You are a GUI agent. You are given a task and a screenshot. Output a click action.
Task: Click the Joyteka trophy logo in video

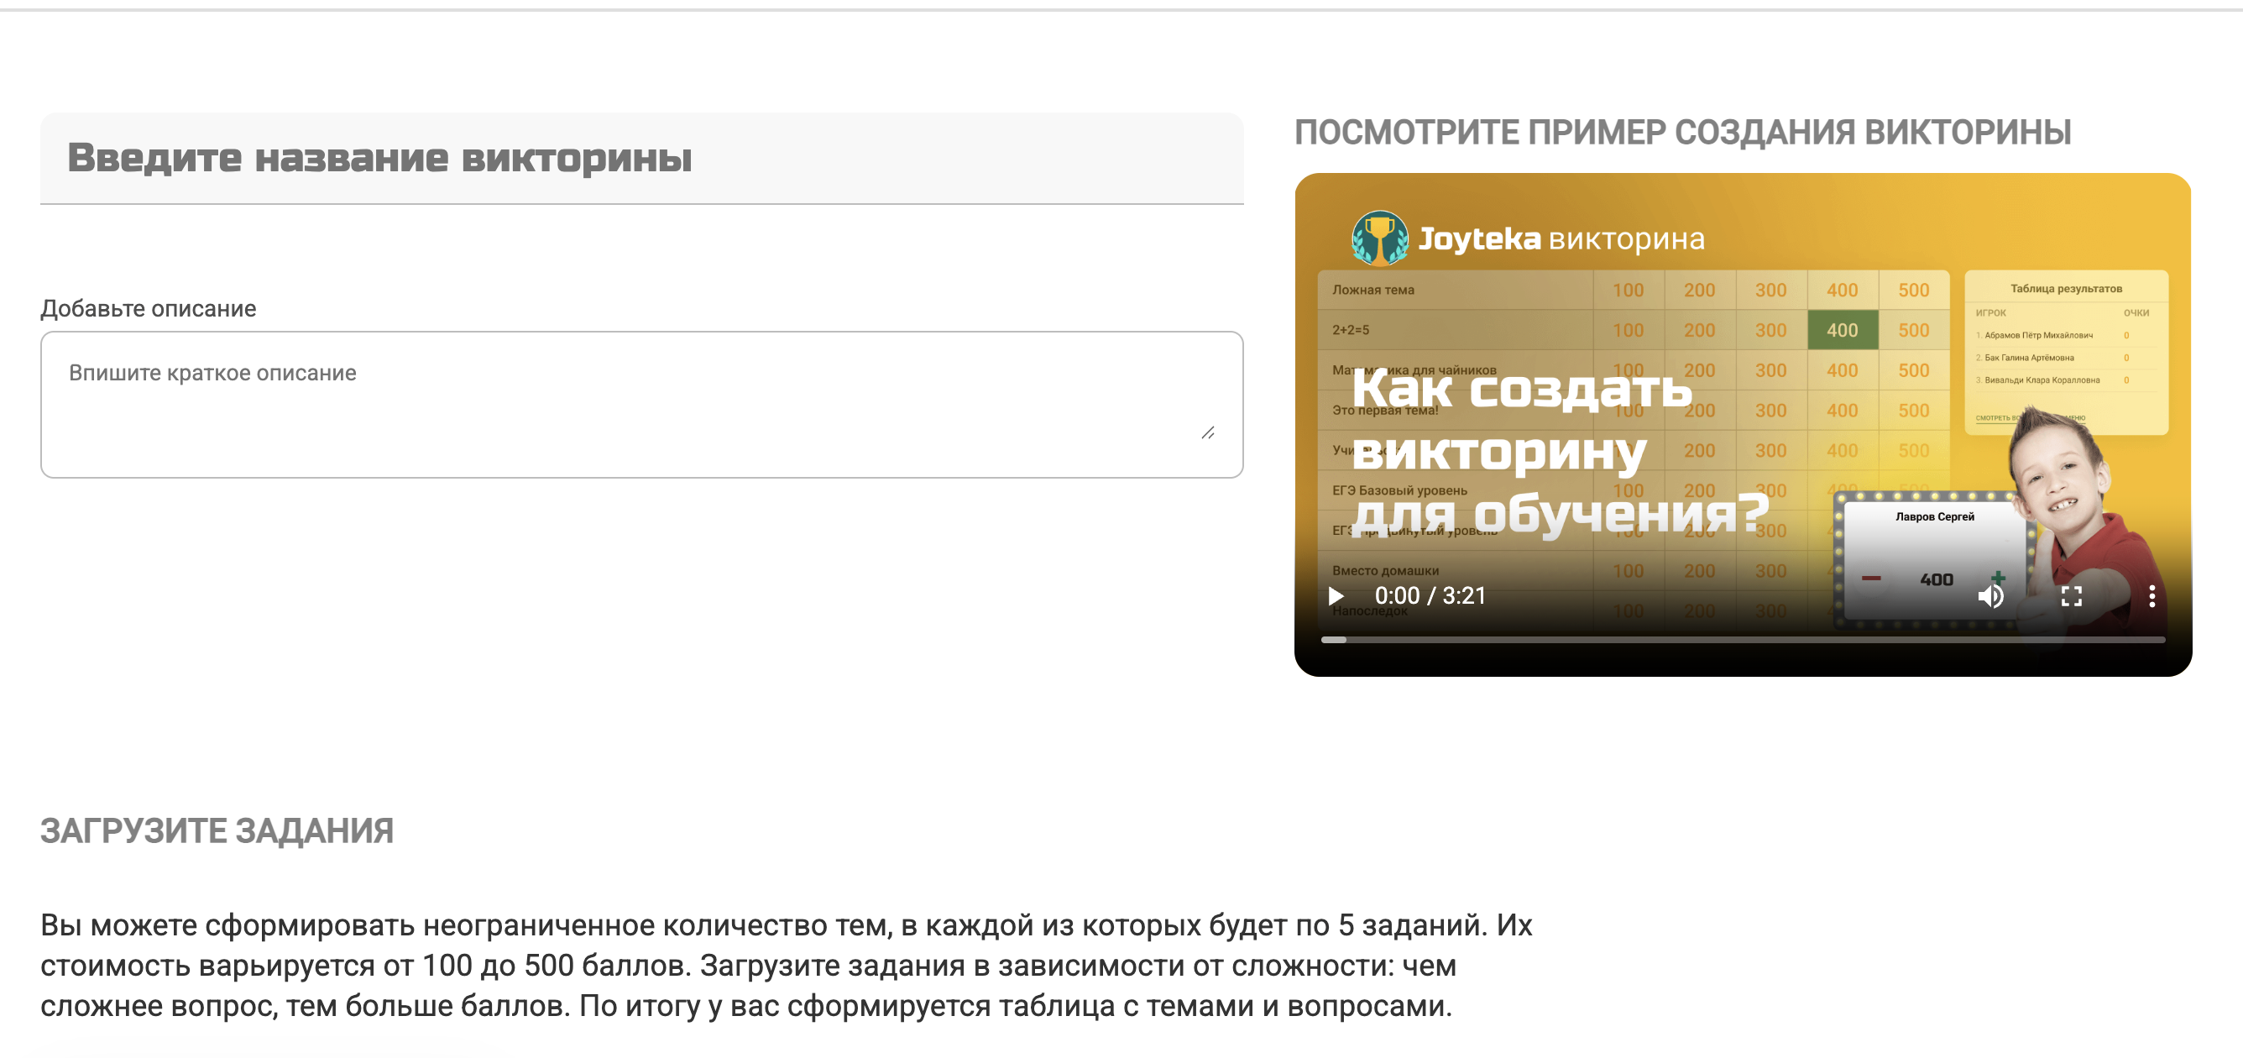point(1379,238)
